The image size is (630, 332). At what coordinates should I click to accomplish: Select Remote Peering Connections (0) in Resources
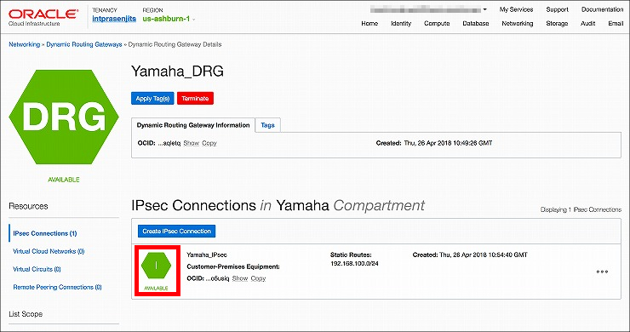click(x=57, y=287)
